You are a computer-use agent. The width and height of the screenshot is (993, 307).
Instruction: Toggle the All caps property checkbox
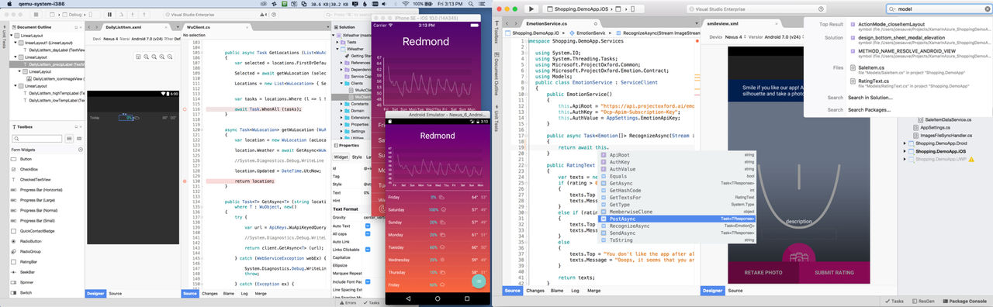[x=368, y=233]
